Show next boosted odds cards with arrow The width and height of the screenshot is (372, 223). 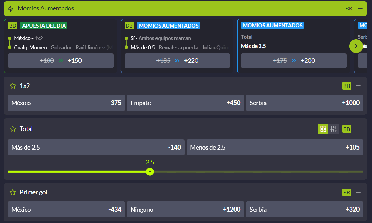point(356,46)
